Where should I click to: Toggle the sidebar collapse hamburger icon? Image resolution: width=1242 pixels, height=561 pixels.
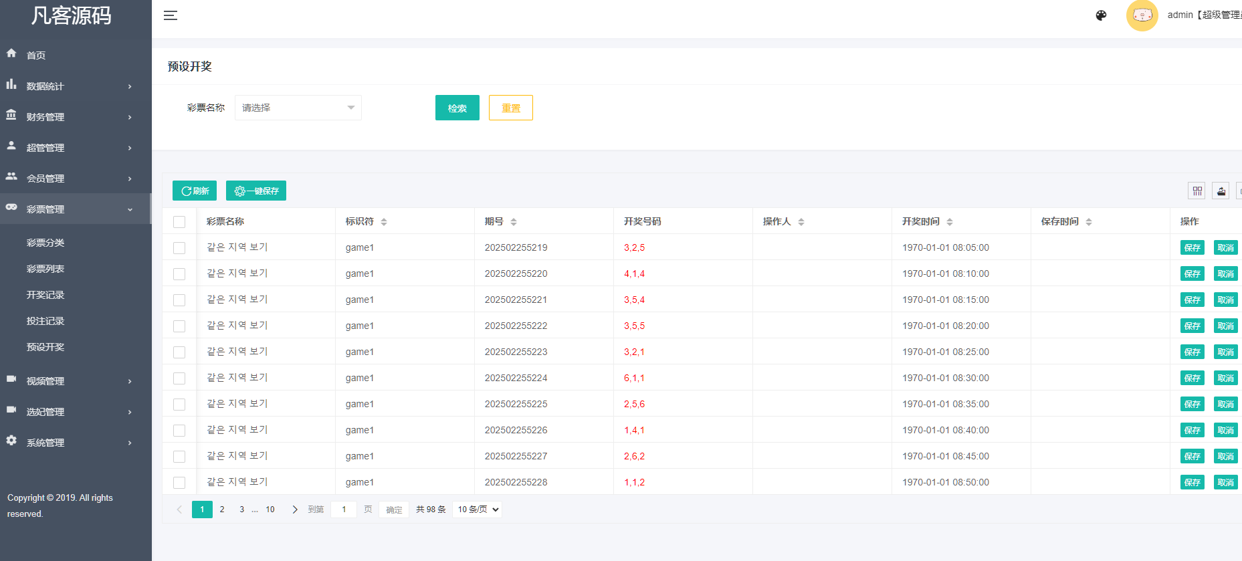click(x=171, y=15)
